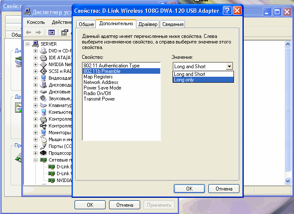Image resolution: width=294 pixels, height=214 pixels.
Task: Click the Forward arrow in Device Manager toolbar
Action: point(38,32)
